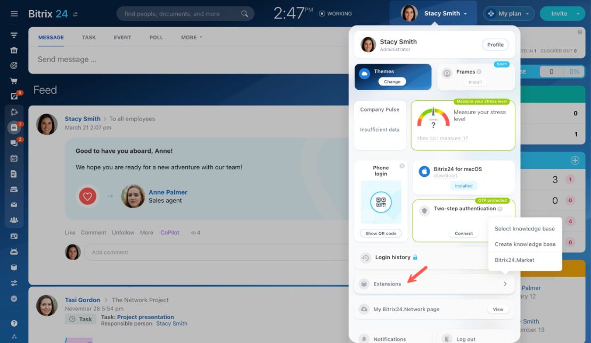Click the QR code icon in Phone login
The width and height of the screenshot is (591, 343).
(381, 202)
